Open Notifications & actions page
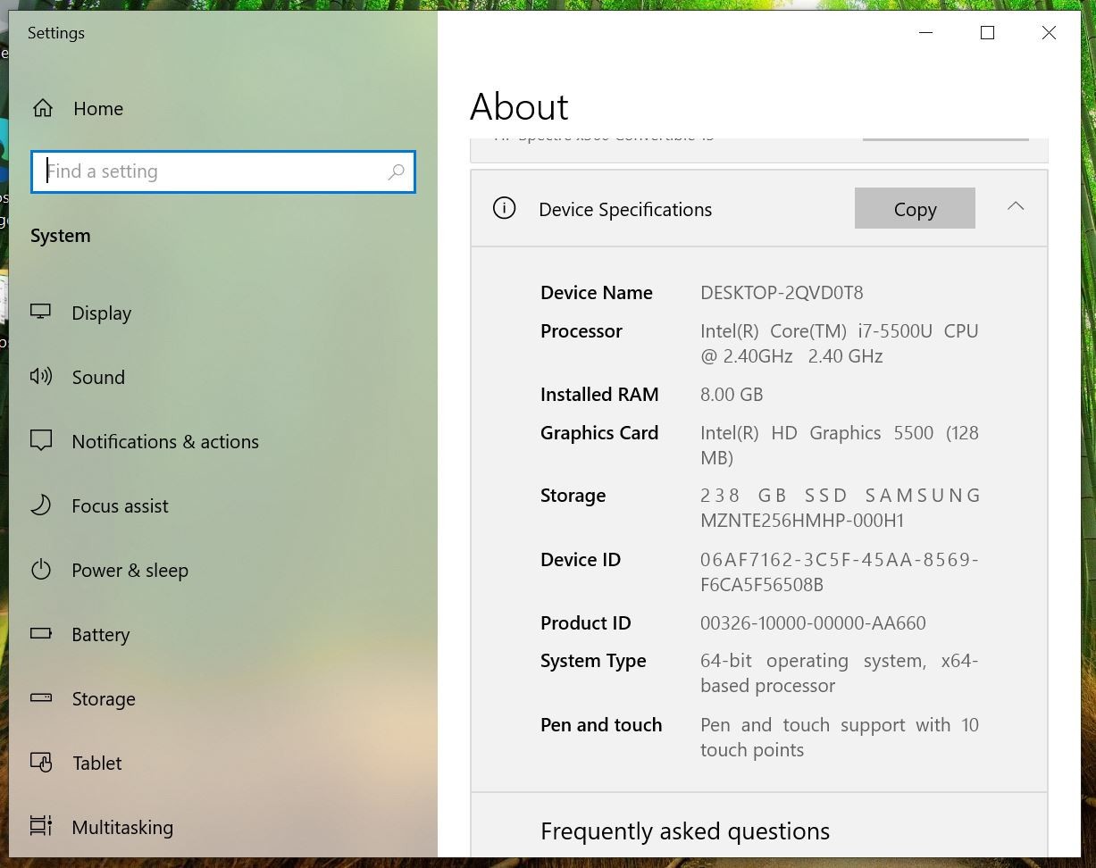The width and height of the screenshot is (1096, 868). [165, 441]
